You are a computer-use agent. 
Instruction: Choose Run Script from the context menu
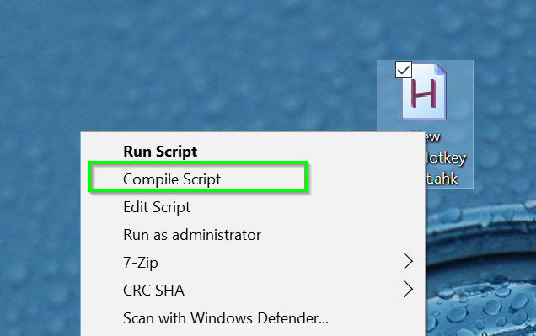[x=253, y=152]
